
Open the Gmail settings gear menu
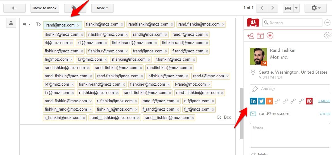[x=315, y=8]
